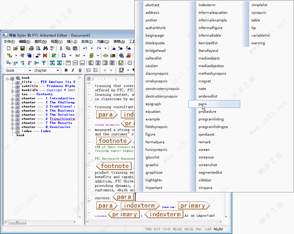The image size is (294, 234).
Task: Toggle Underline formatting
Action: pos(80,70)
